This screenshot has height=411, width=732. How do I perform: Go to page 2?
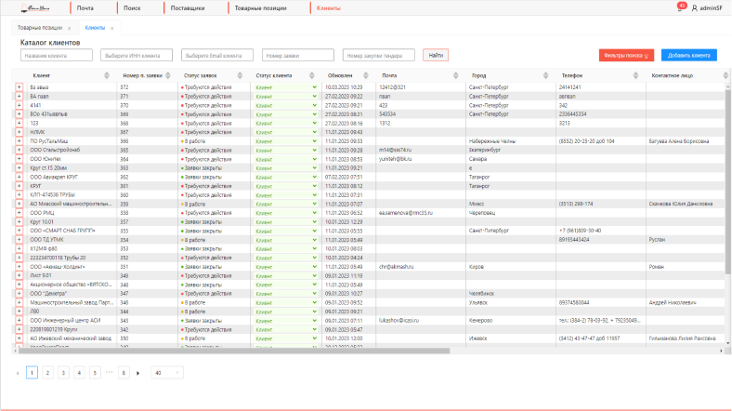pyautogui.click(x=47, y=373)
